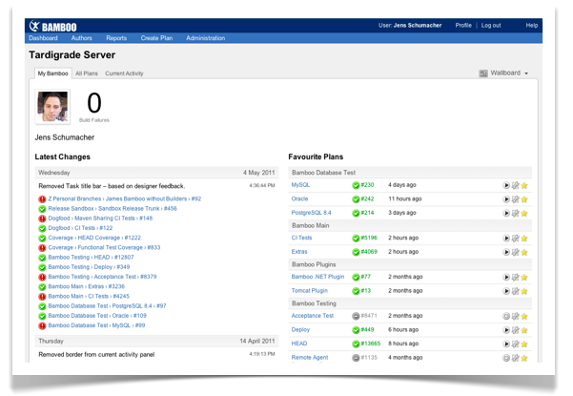
Task: Open Dogfood Maven Sharing CI Tests #148
Action: point(100,219)
